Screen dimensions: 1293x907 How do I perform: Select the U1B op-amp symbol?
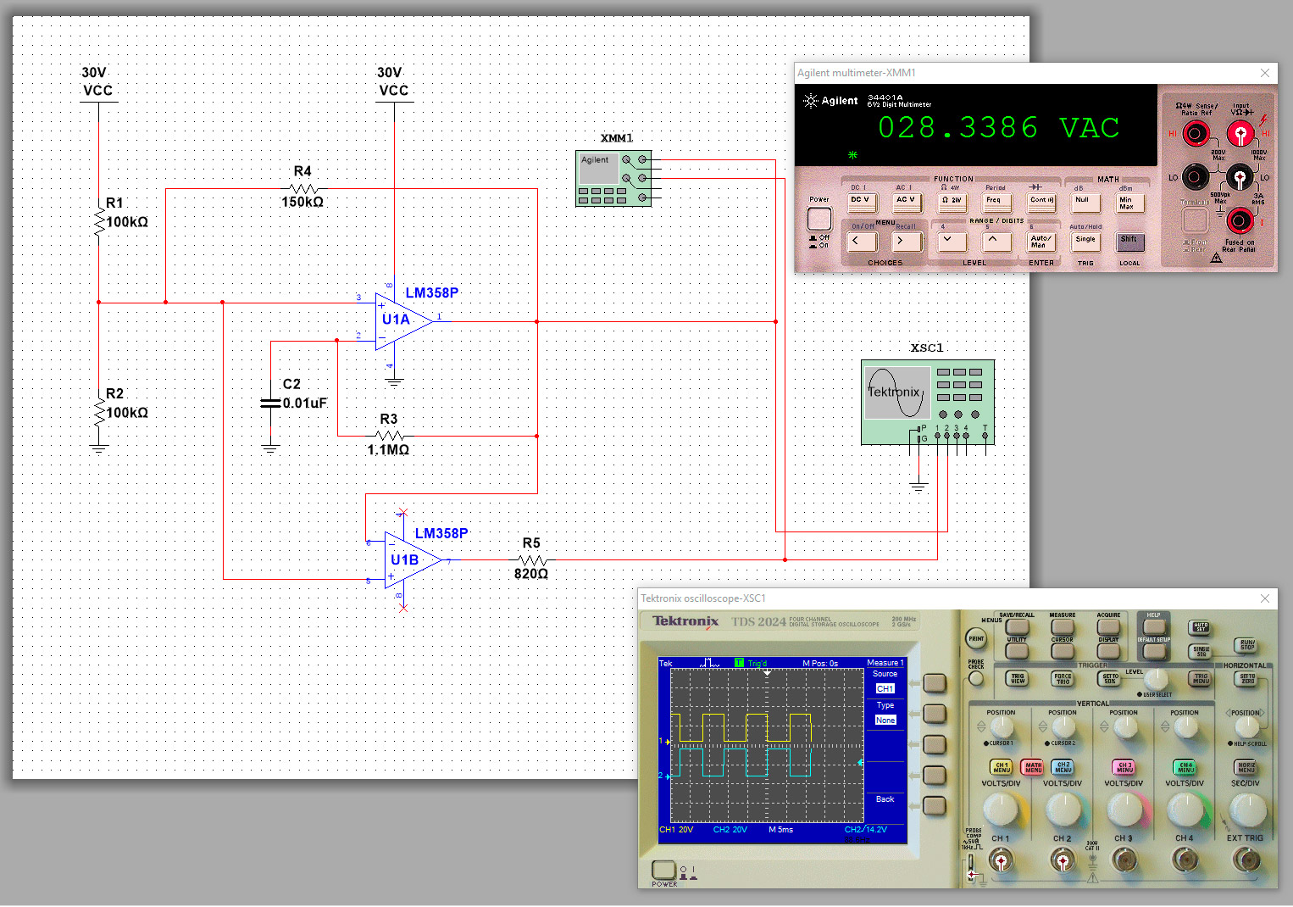[413, 559]
